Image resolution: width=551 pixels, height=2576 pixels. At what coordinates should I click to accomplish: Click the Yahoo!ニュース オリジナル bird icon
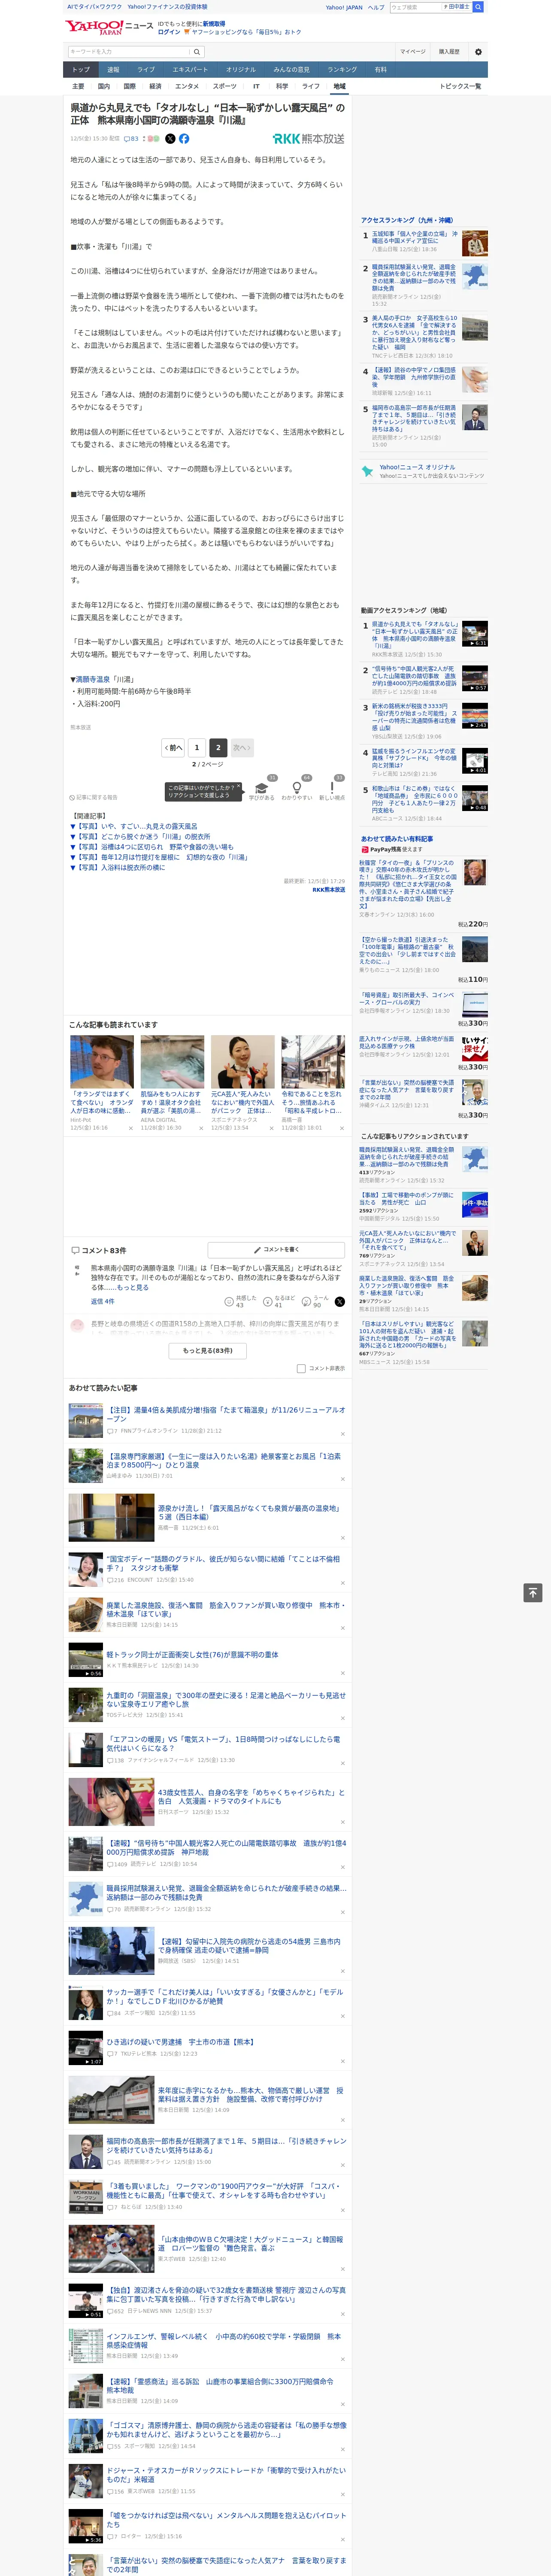point(367,470)
